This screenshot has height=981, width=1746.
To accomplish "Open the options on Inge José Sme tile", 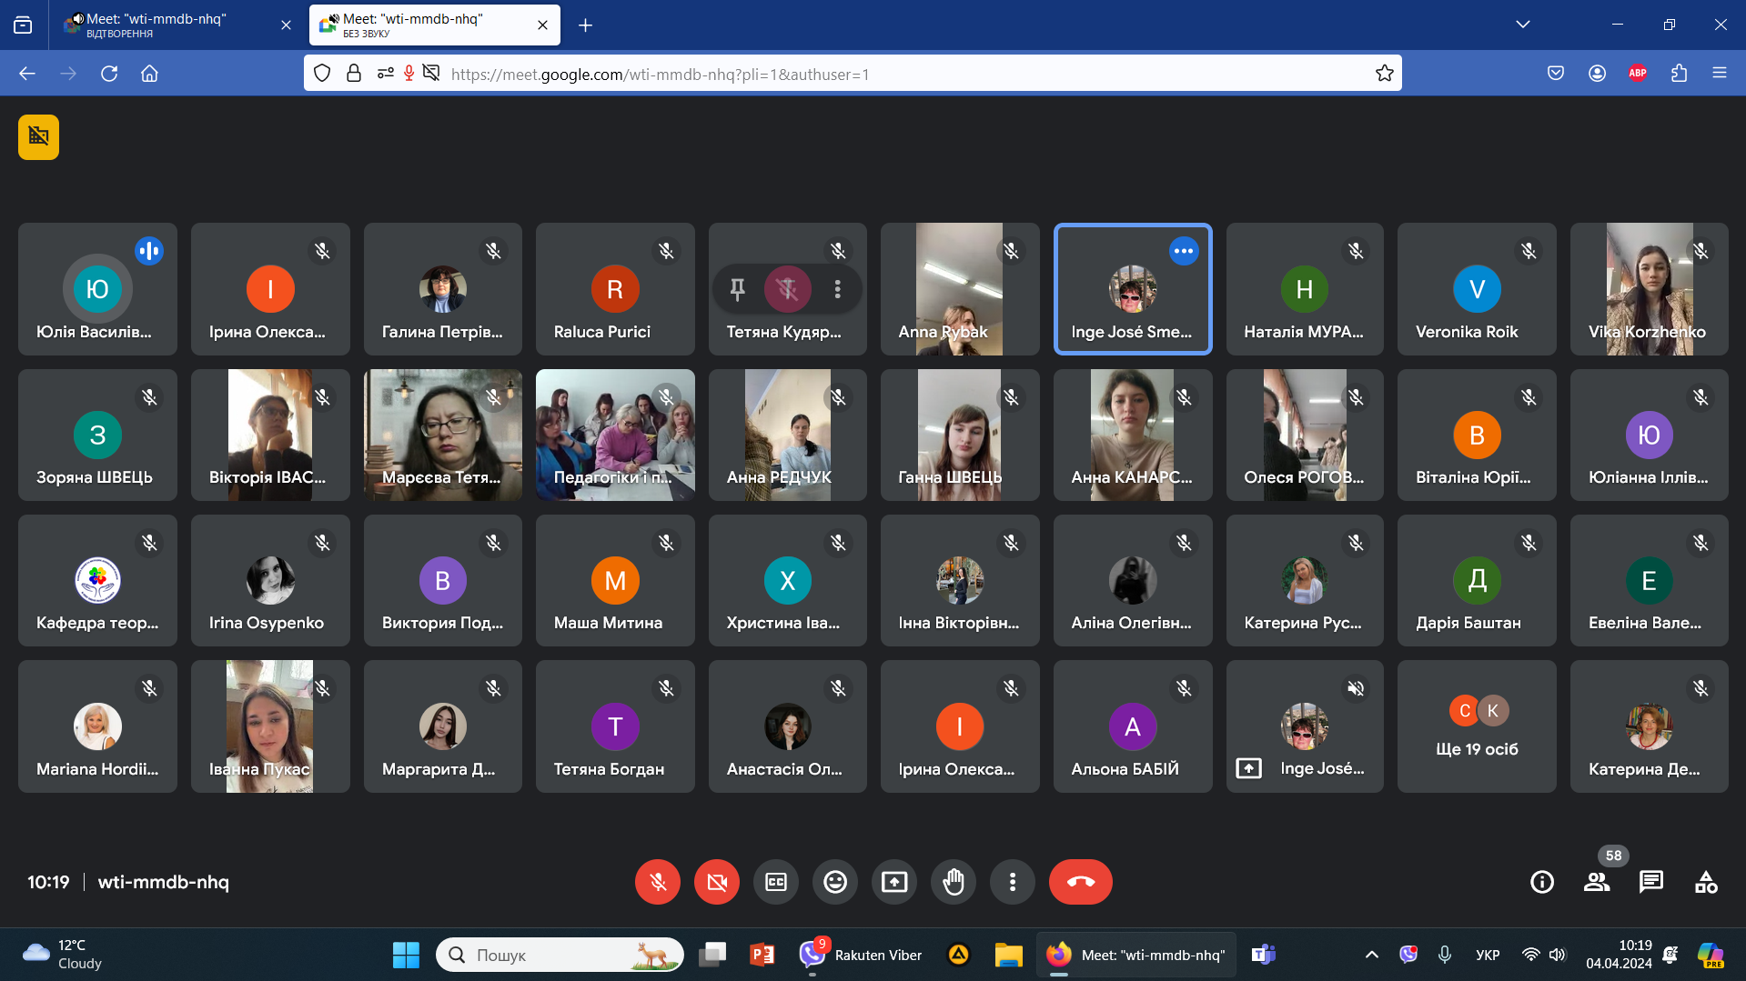I will coord(1183,251).
